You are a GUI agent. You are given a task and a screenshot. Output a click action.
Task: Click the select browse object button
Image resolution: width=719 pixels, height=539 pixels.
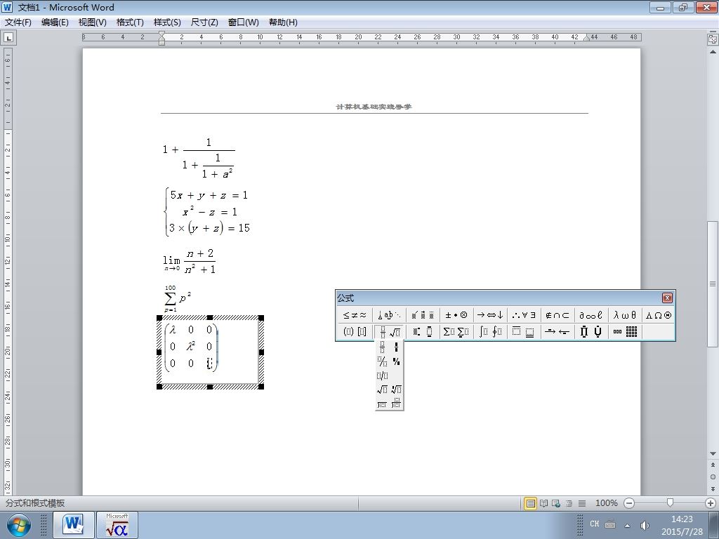[713, 477]
